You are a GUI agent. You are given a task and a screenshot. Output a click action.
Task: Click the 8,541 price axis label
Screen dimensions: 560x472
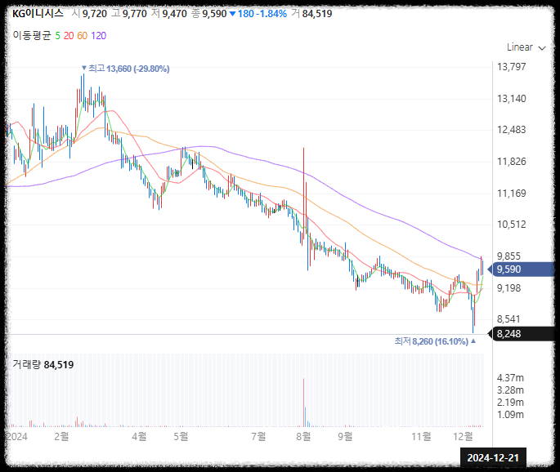(508, 319)
